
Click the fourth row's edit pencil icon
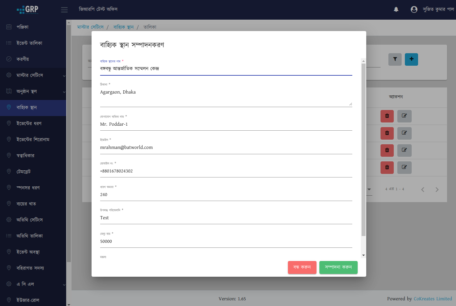point(404,167)
